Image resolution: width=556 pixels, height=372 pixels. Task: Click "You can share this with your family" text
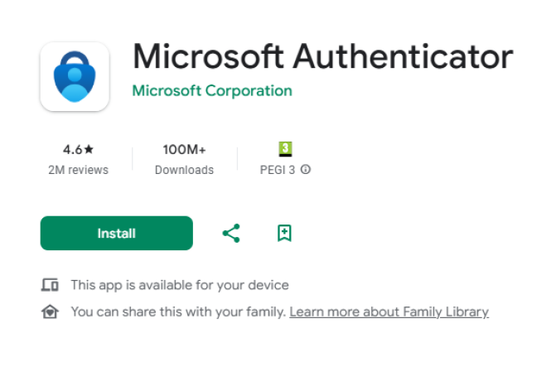coord(178,312)
